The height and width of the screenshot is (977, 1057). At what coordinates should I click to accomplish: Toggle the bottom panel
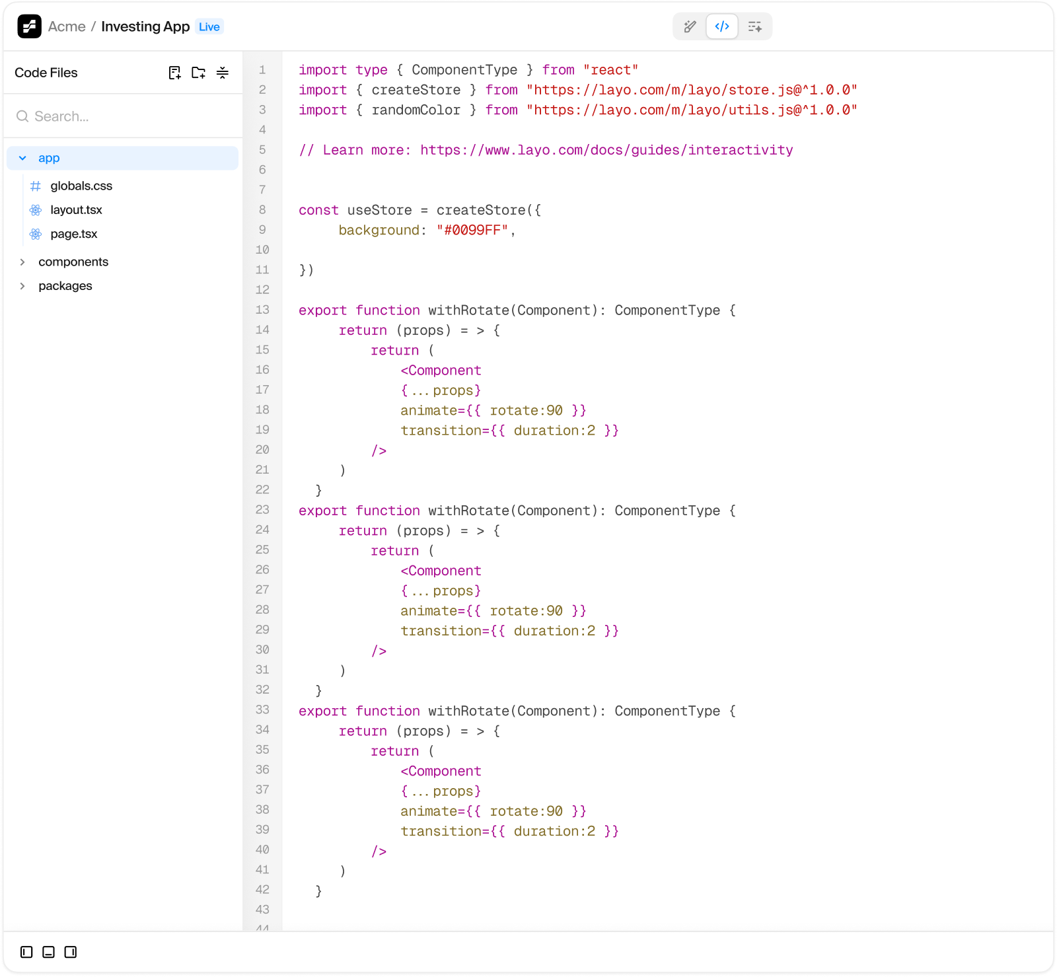[x=48, y=952]
